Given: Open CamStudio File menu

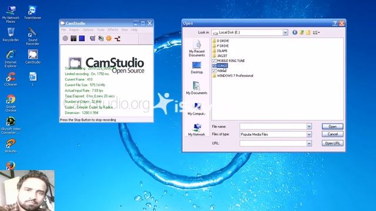Looking at the screenshot, I should [63, 30].
